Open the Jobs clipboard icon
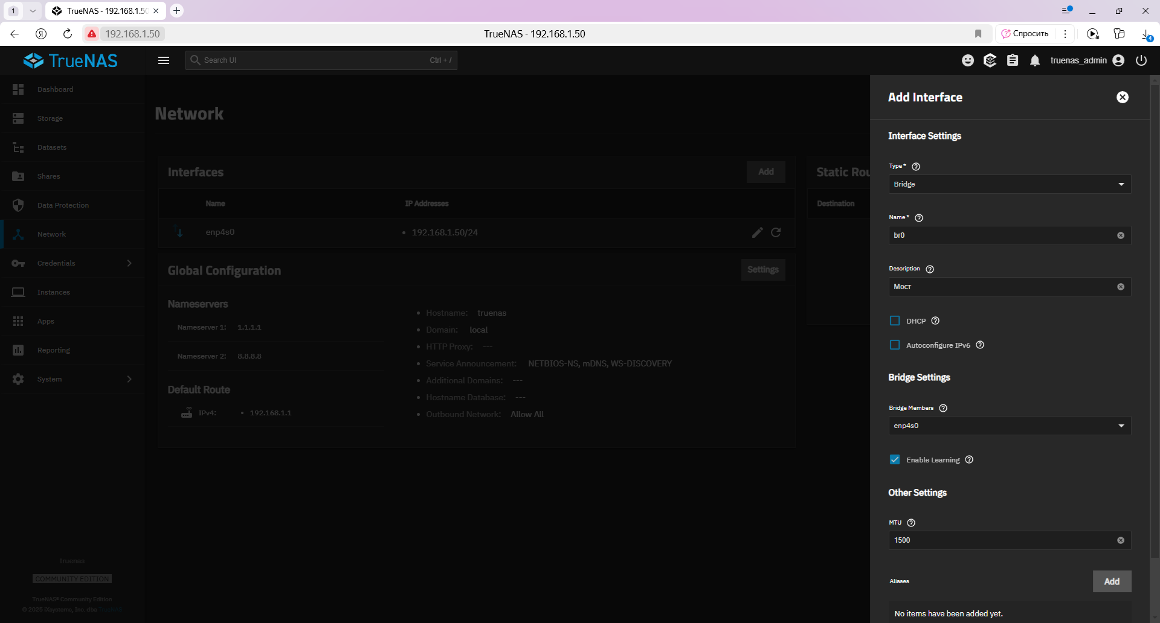 (x=1013, y=60)
